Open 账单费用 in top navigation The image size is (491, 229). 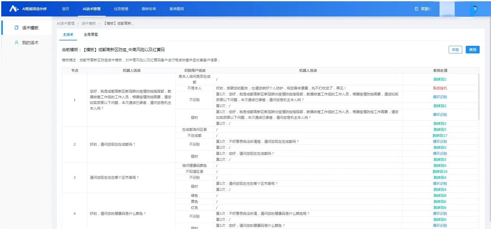click(177, 9)
